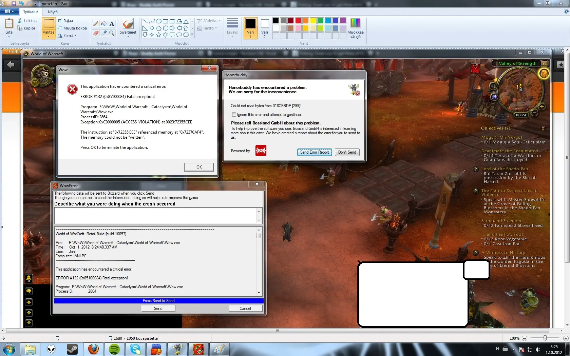Pick the red color swatch
Screen dimensions: 570x356
tap(298, 21)
